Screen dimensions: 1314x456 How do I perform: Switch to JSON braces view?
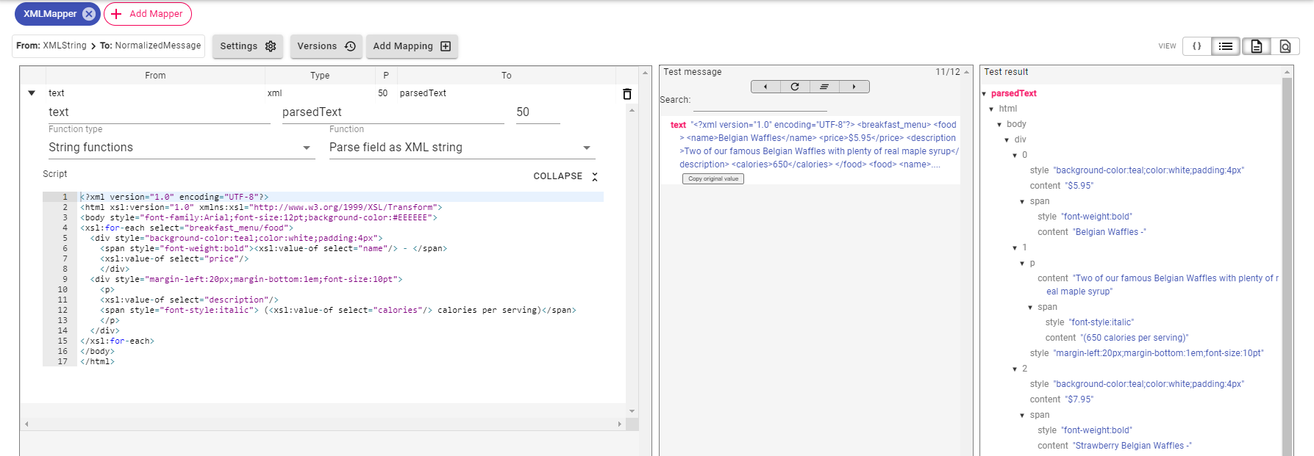[1197, 46]
